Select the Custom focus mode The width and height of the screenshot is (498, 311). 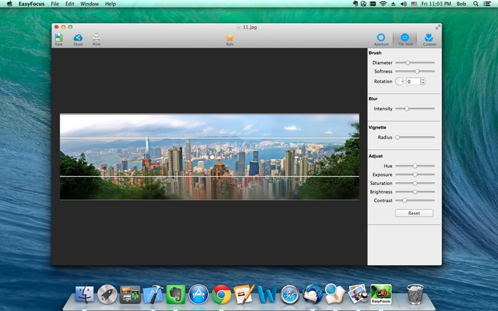pos(429,39)
